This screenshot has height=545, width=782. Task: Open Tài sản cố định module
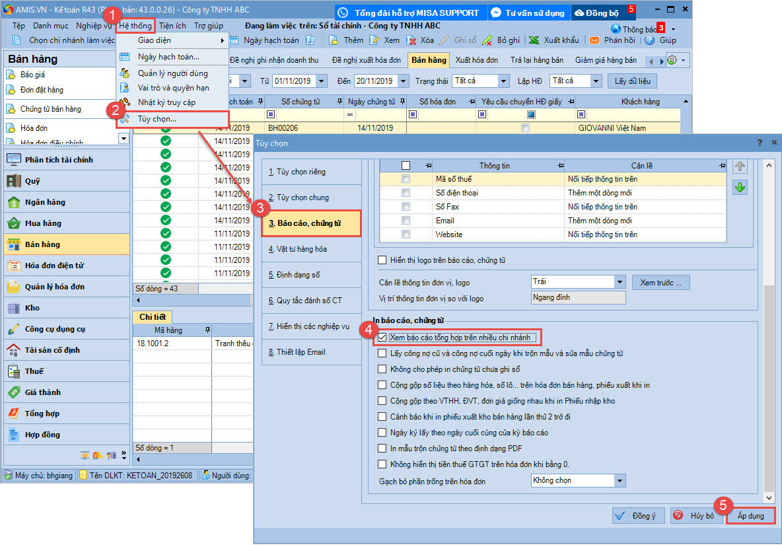coord(52,350)
